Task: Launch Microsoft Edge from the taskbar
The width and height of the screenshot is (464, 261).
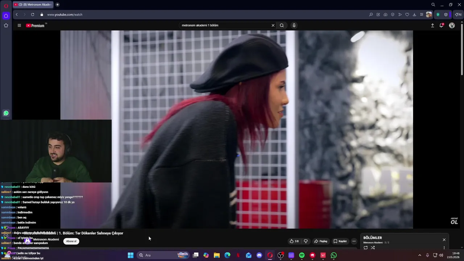Action: coord(227,255)
